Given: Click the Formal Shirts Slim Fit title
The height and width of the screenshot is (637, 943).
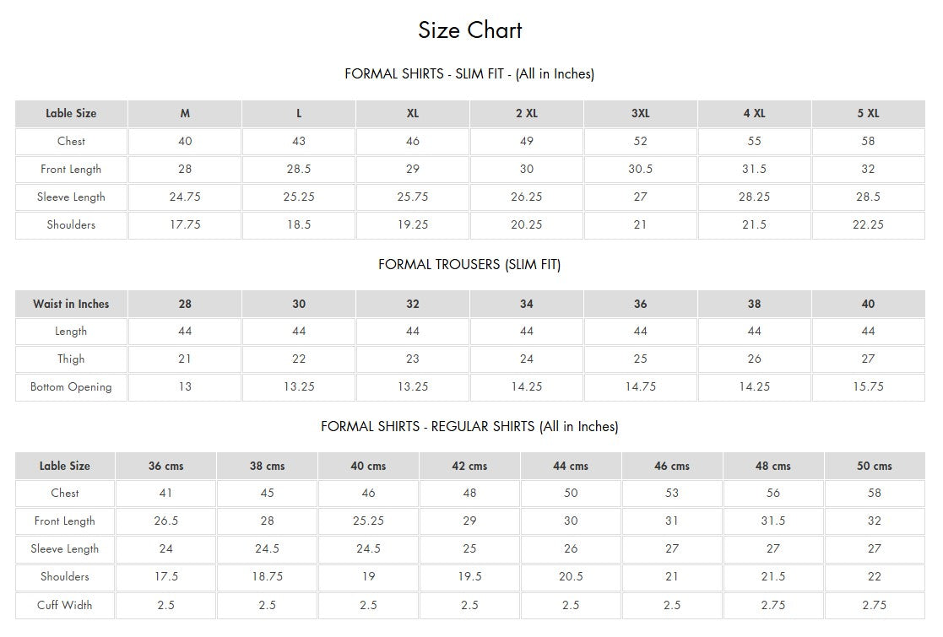Looking at the screenshot, I should (x=469, y=74).
